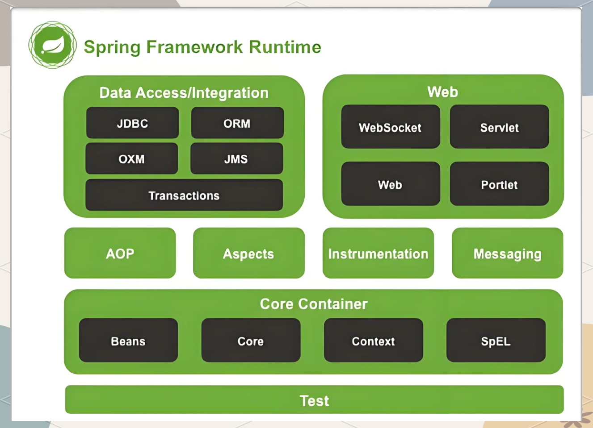593x428 pixels.
Task: Select the SpEL module box
Action: point(496,340)
